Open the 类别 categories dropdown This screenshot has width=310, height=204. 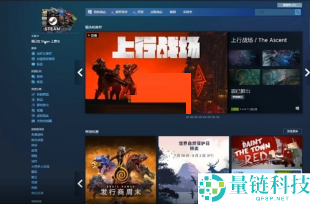click(x=139, y=11)
